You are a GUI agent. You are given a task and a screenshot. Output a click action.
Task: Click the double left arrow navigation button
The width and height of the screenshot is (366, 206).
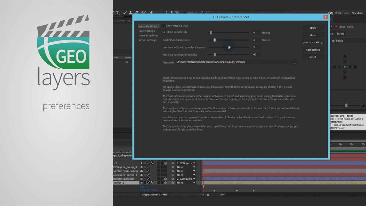335,67
